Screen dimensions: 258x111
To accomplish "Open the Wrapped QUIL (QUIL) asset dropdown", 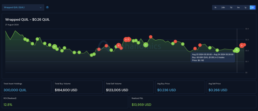I will point(23,8).
